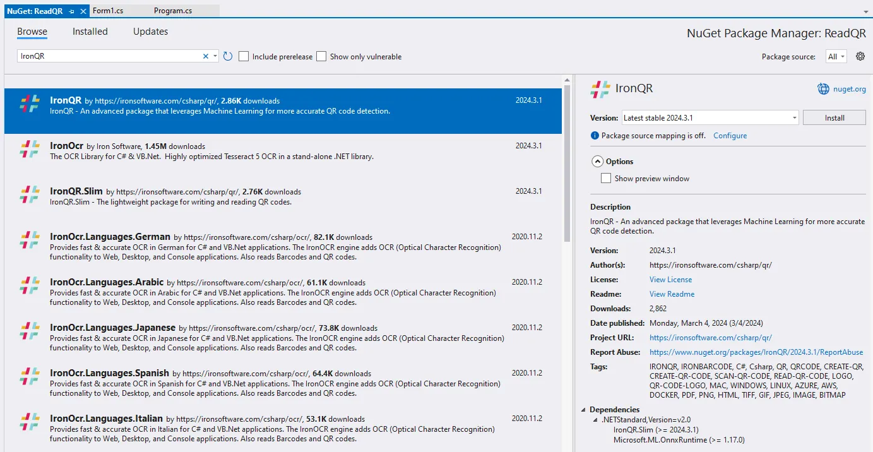
Task: Open the Version dropdown for IronQR
Action: coord(794,118)
